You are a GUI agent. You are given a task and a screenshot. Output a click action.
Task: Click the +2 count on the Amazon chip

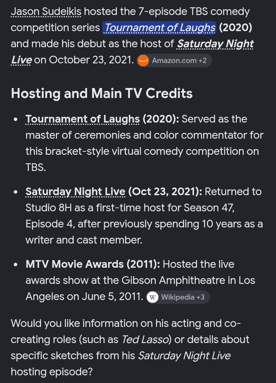(202, 61)
